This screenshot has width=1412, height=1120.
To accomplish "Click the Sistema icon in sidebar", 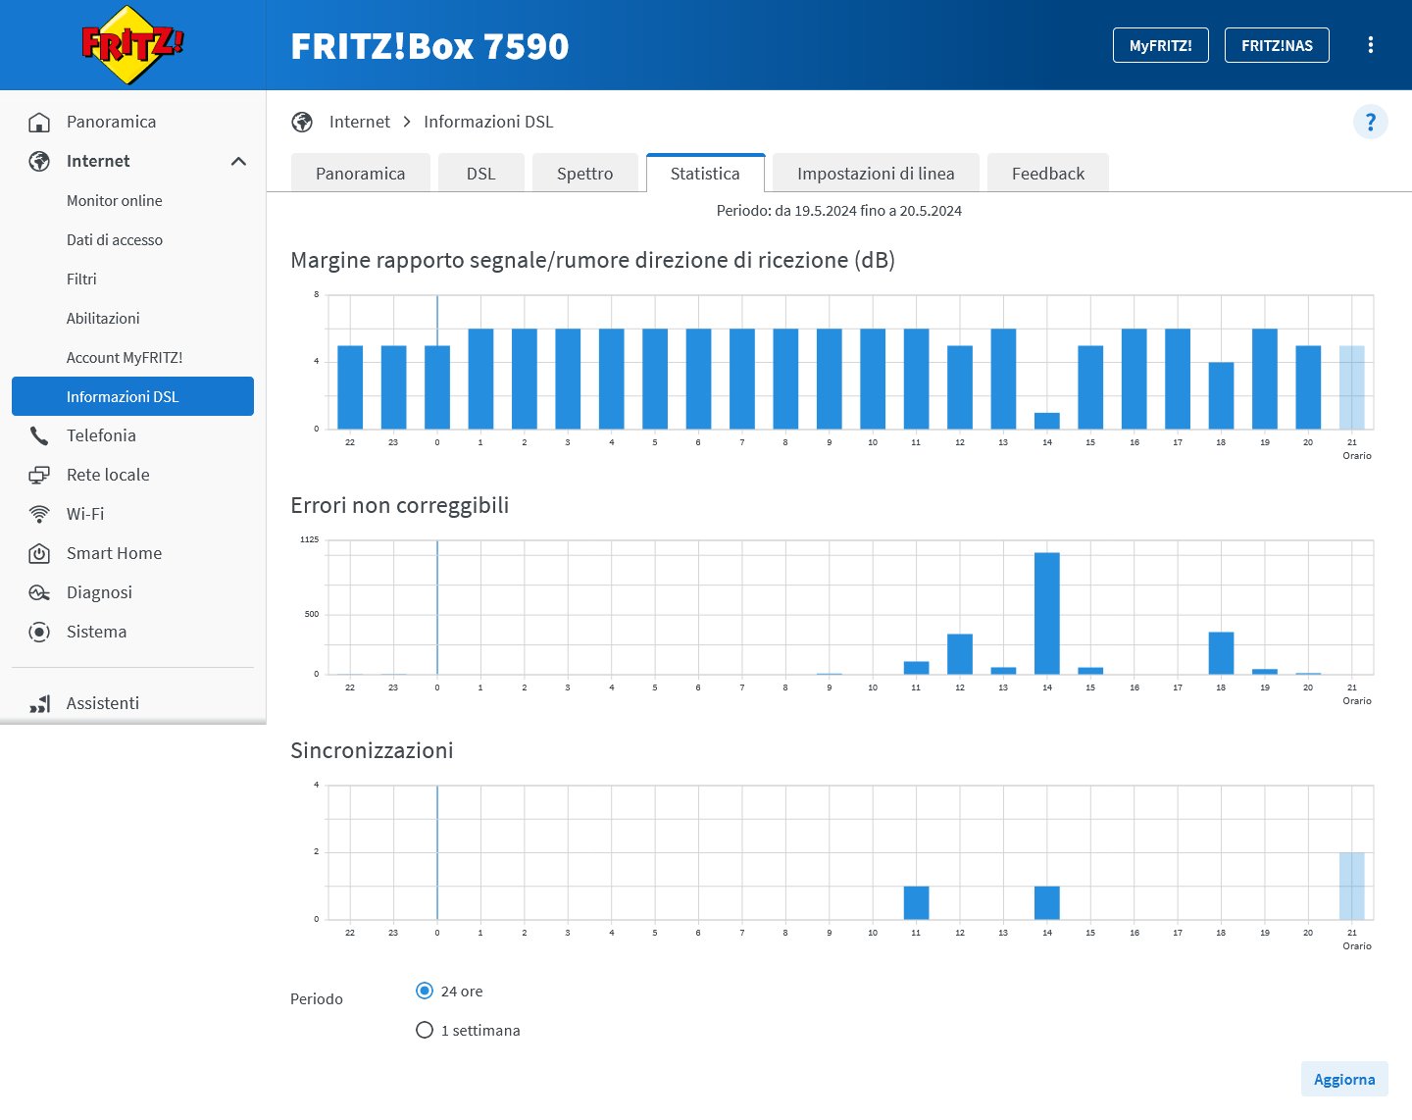I will (39, 632).
